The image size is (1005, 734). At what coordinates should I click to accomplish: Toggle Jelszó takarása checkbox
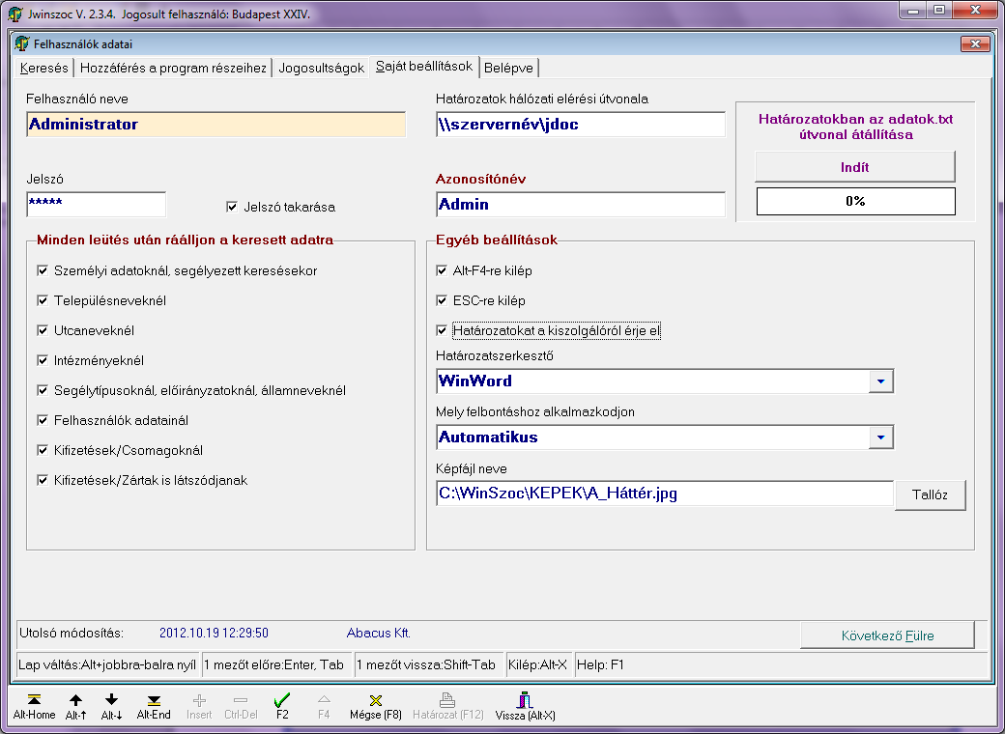tap(232, 207)
